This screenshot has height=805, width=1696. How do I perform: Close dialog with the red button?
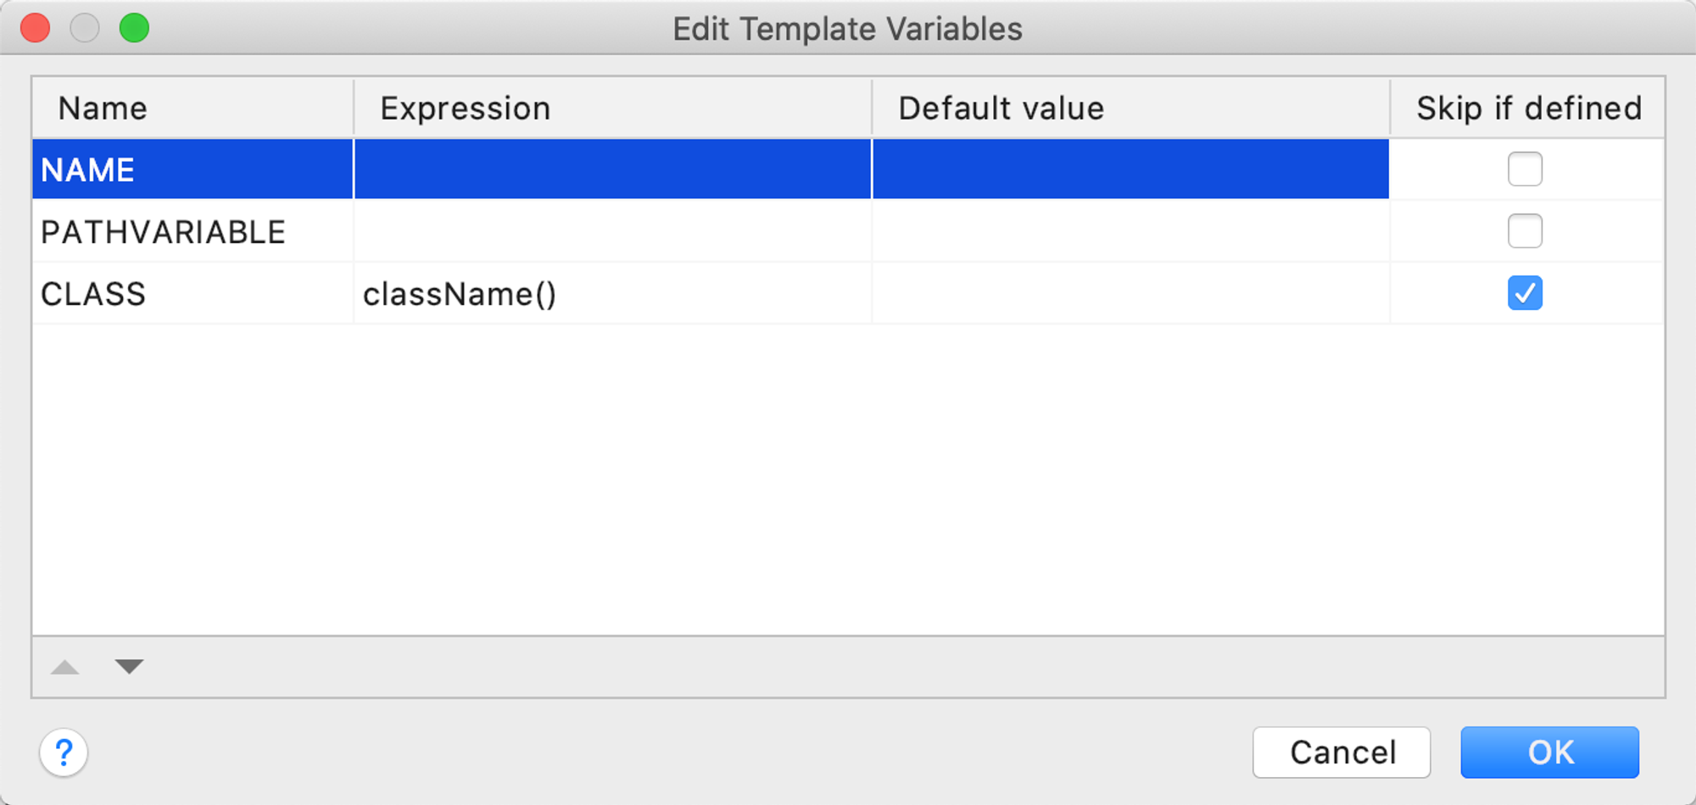(36, 28)
